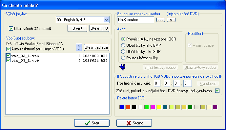The image size is (226, 130).
Task: Uncheck the vts_03_1.vob file checkbox
Action: coord(8,56)
